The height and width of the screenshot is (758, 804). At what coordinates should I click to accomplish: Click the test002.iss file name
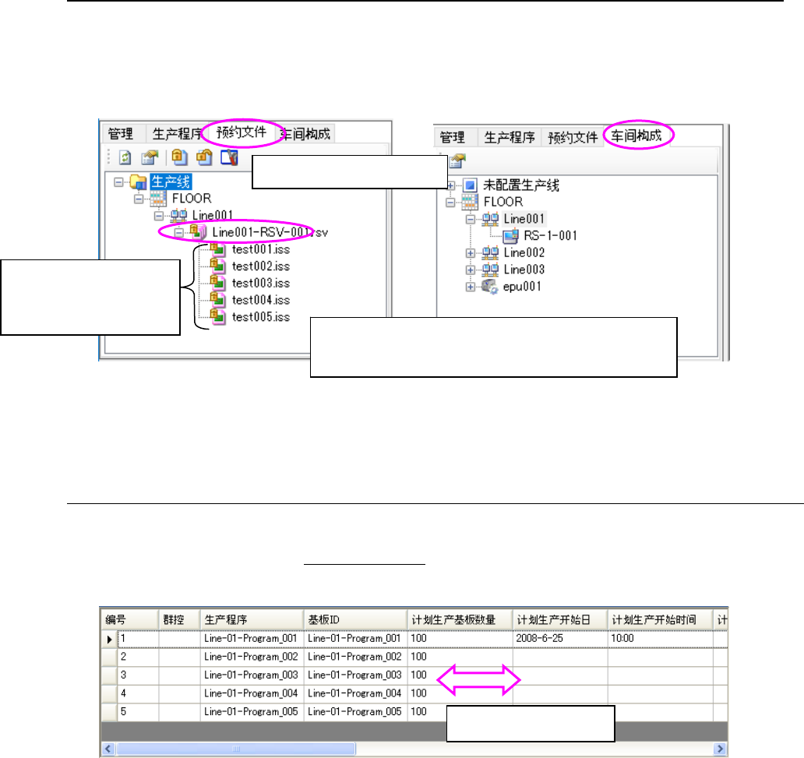(x=260, y=266)
